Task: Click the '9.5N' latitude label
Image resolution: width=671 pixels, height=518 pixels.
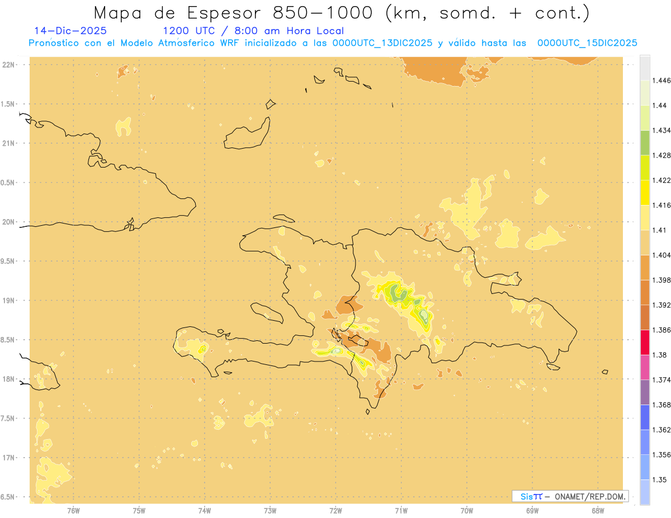Action: 8,261
